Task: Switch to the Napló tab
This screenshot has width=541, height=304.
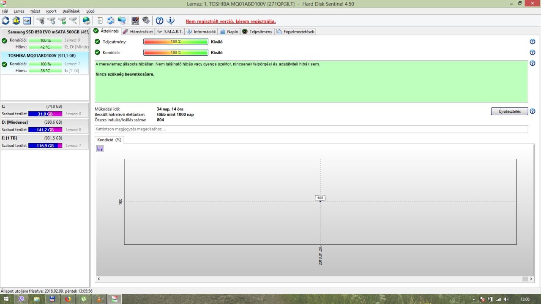Action: (x=230, y=32)
